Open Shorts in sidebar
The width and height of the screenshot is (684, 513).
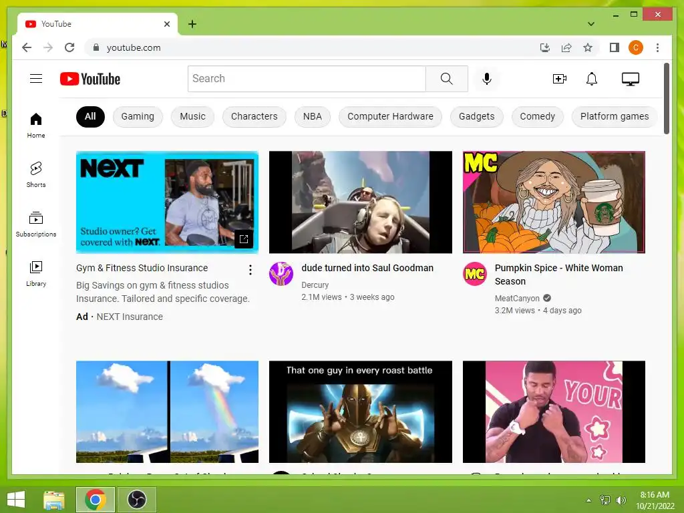[x=36, y=174]
